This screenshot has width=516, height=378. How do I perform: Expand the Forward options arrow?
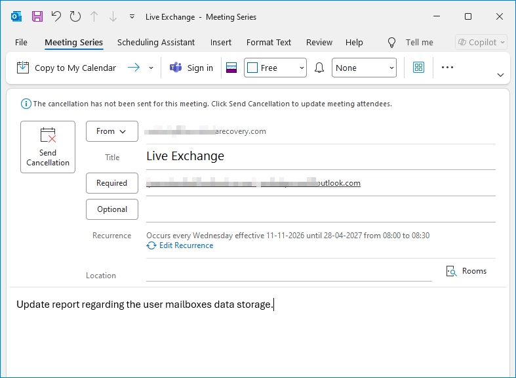151,68
